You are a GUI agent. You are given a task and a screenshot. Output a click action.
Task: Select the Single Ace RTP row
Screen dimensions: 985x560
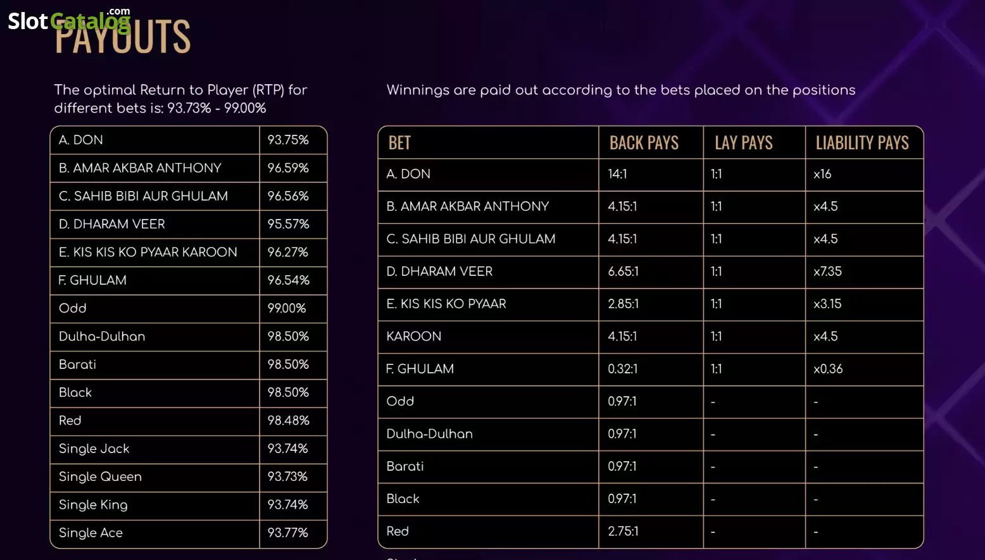point(189,533)
